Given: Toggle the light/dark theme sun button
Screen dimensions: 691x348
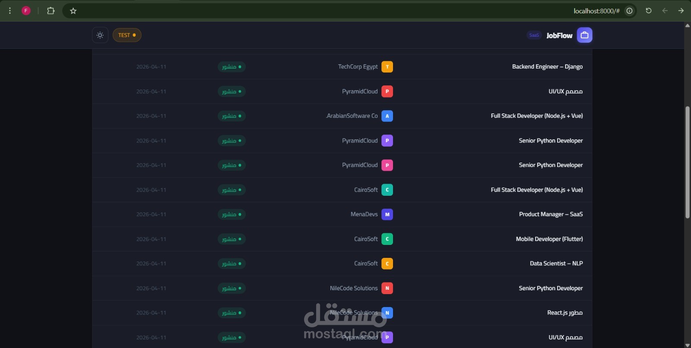Looking at the screenshot, I should coord(100,35).
